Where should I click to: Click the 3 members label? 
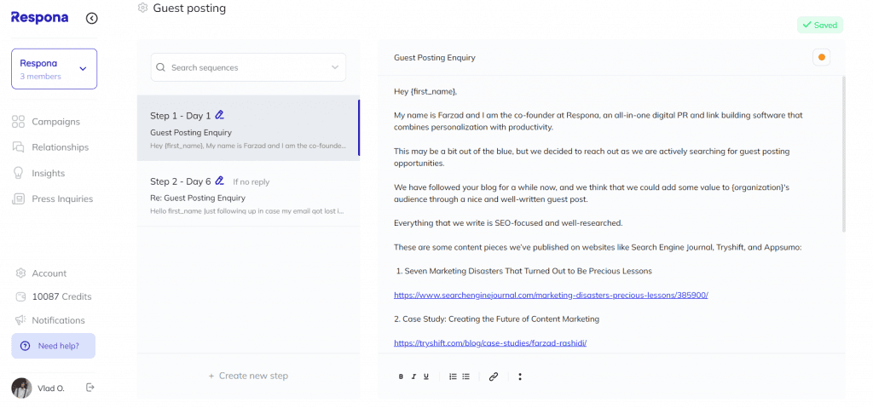[x=41, y=77]
